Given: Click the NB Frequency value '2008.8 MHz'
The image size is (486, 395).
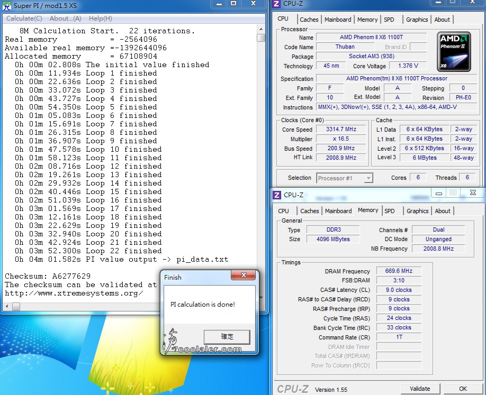Looking at the screenshot, I should 438,249.
